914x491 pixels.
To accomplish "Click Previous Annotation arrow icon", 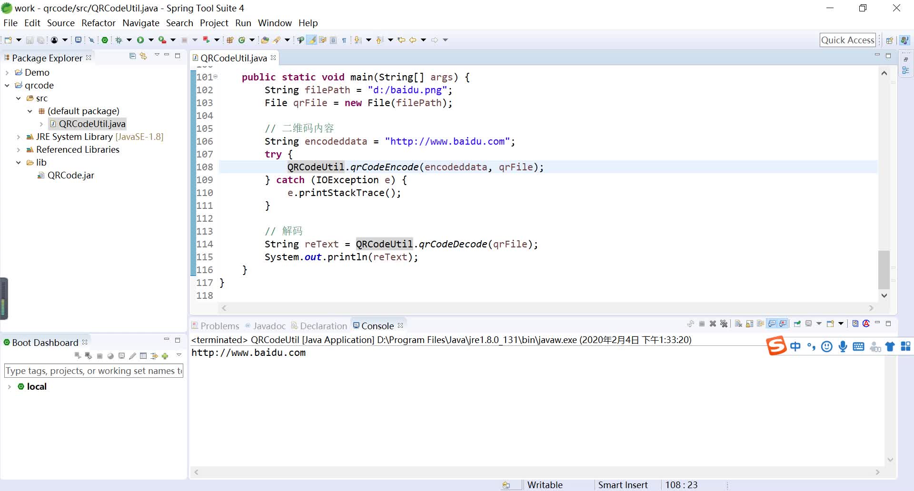I will point(379,40).
